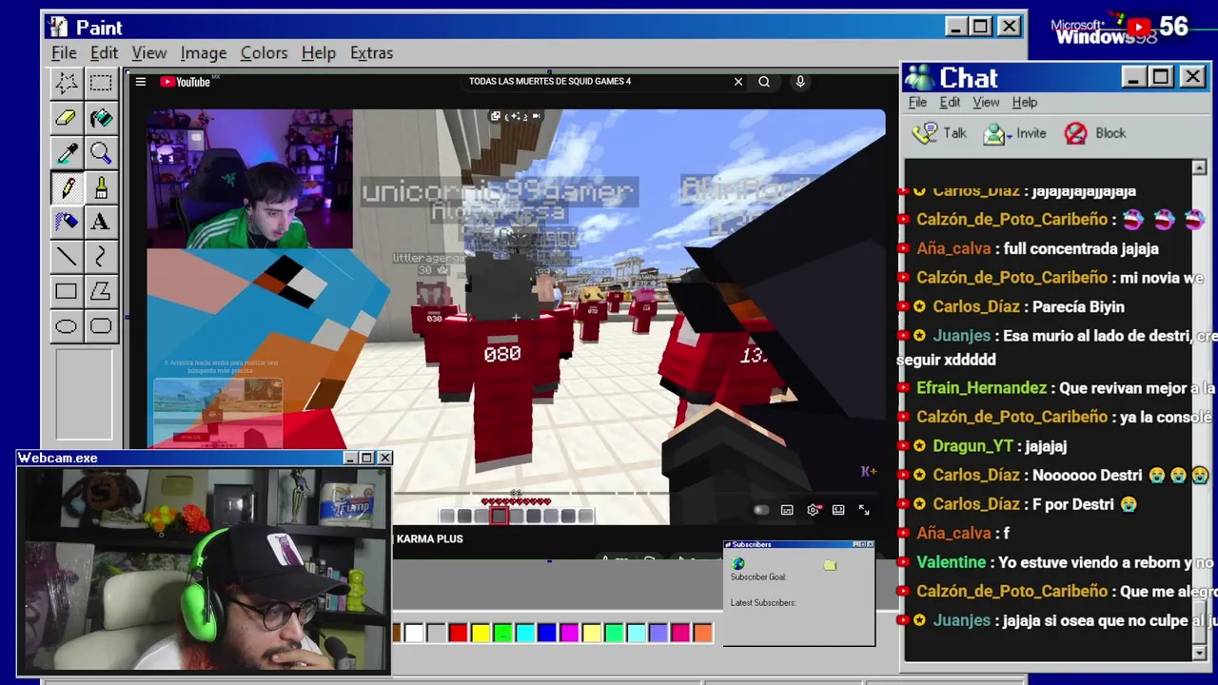This screenshot has height=685, width=1218.
Task: Select the Brush tool
Action: [101, 187]
